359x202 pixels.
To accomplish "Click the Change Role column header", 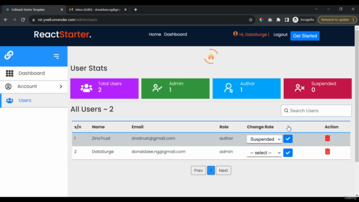I will point(260,127).
